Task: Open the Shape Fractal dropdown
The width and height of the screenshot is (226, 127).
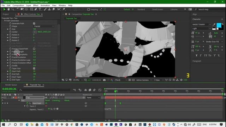Action: (44, 26)
